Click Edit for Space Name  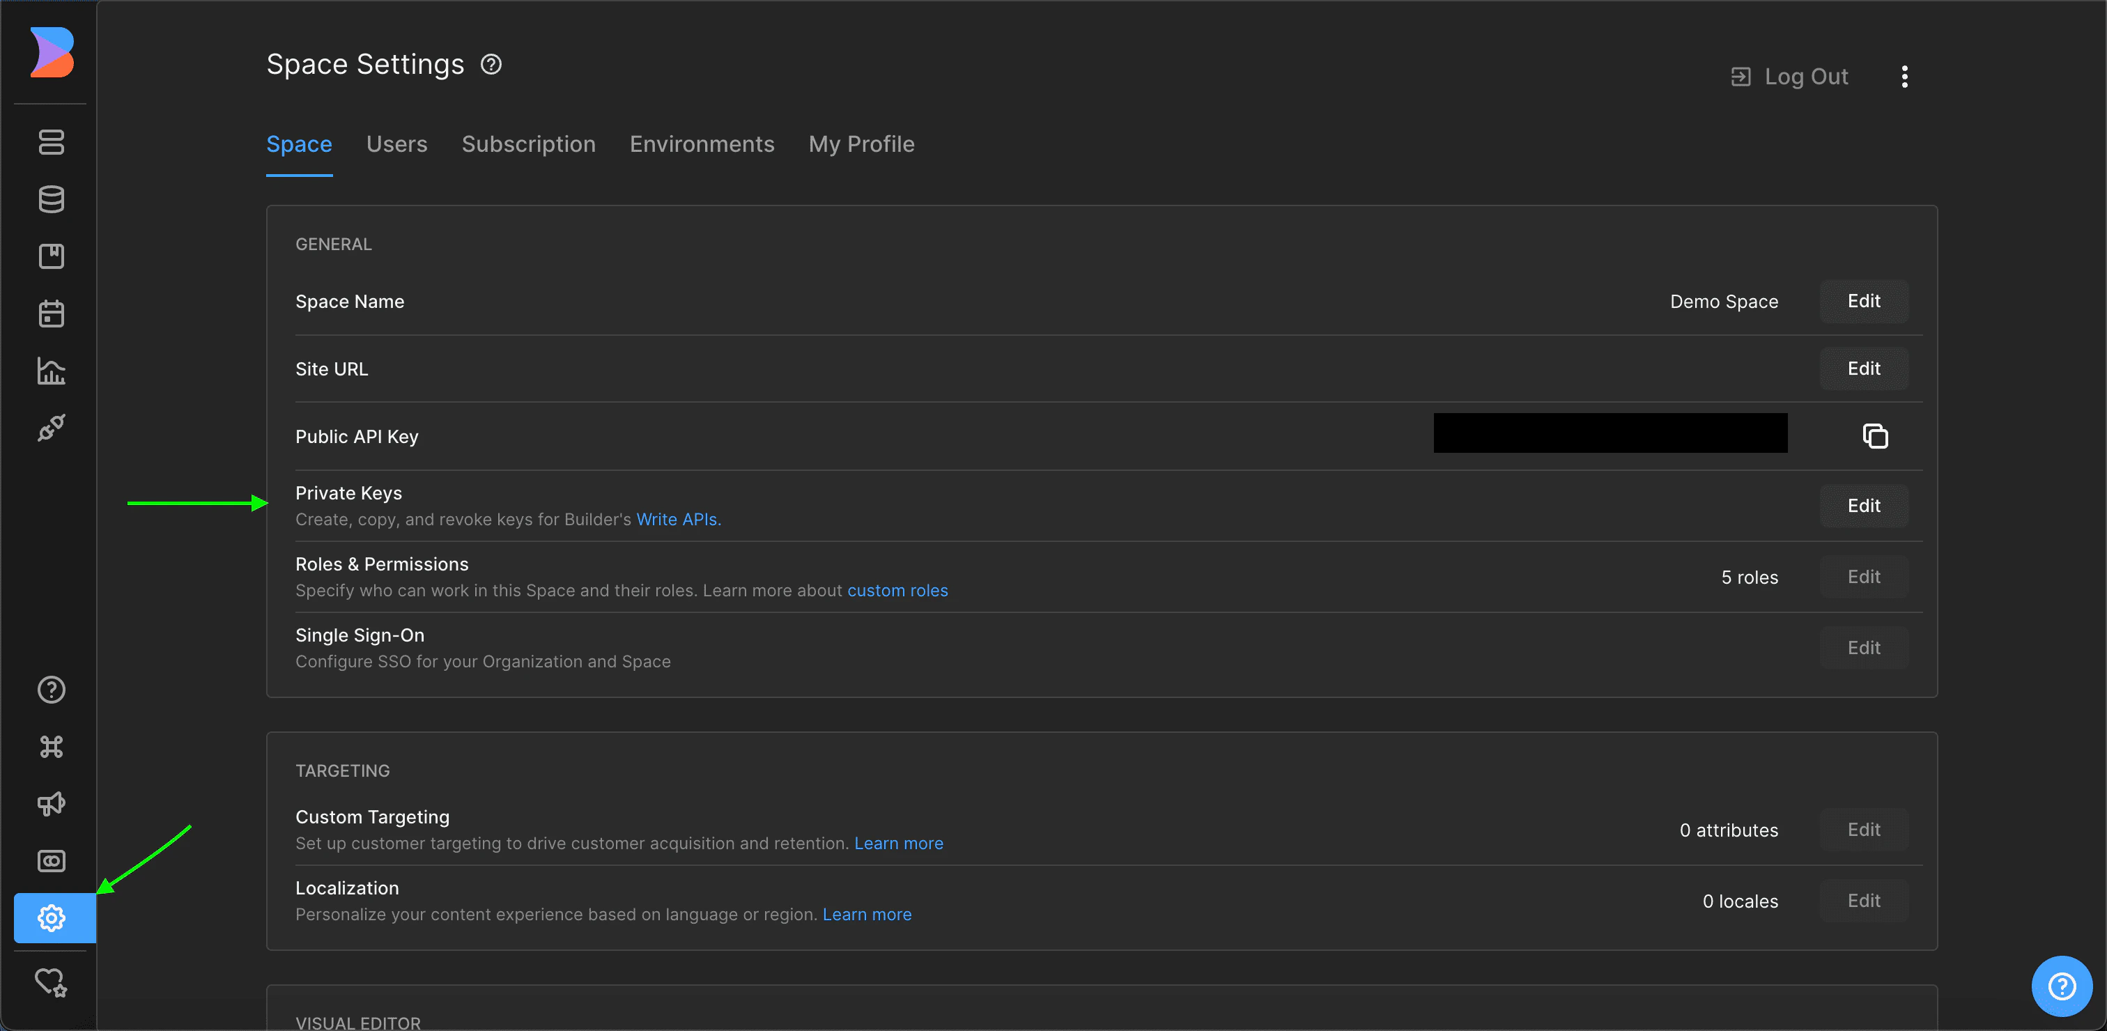(1863, 302)
